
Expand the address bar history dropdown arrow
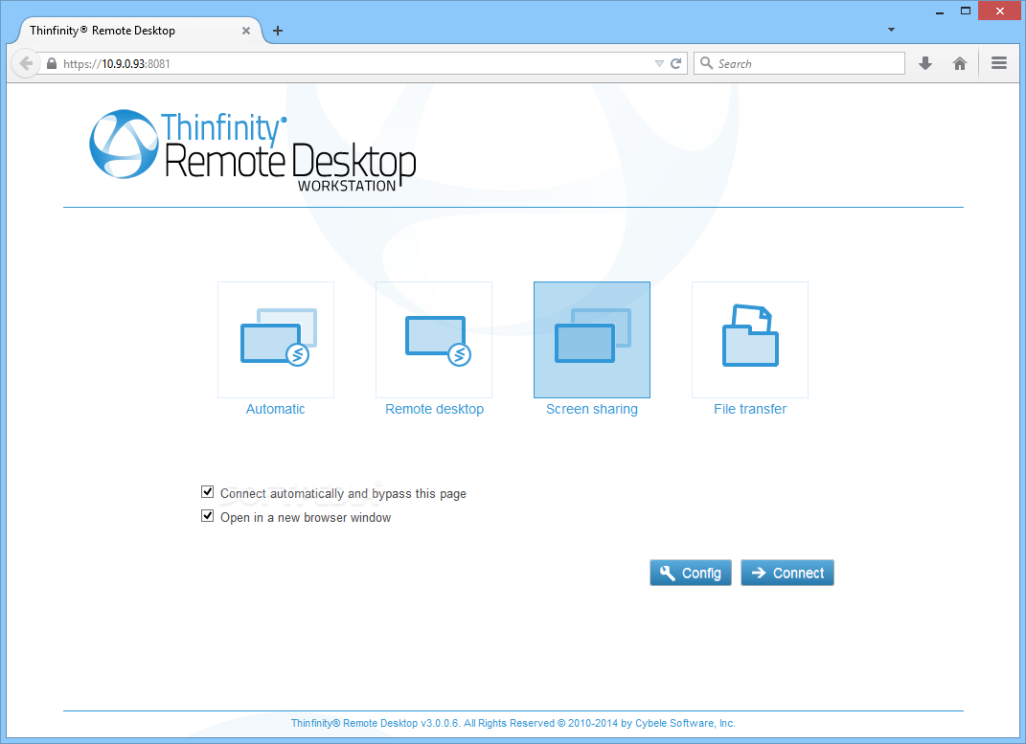(659, 63)
